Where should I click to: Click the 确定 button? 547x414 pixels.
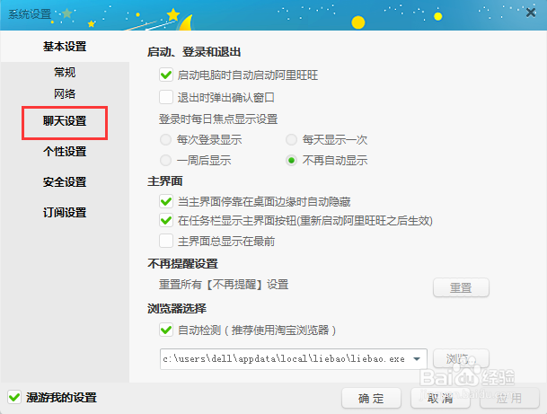[x=371, y=398]
